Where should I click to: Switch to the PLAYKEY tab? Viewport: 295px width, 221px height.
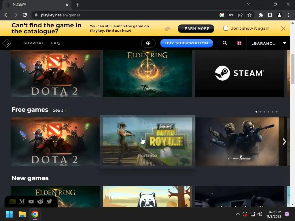pos(37,5)
